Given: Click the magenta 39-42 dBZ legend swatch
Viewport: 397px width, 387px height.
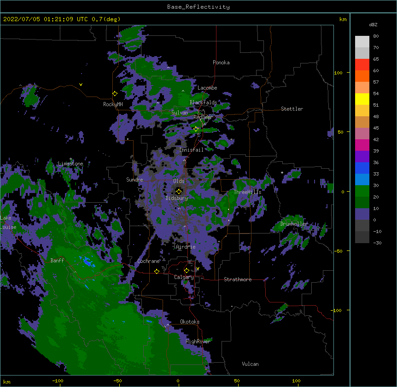Looking at the screenshot, I should click(362, 145).
